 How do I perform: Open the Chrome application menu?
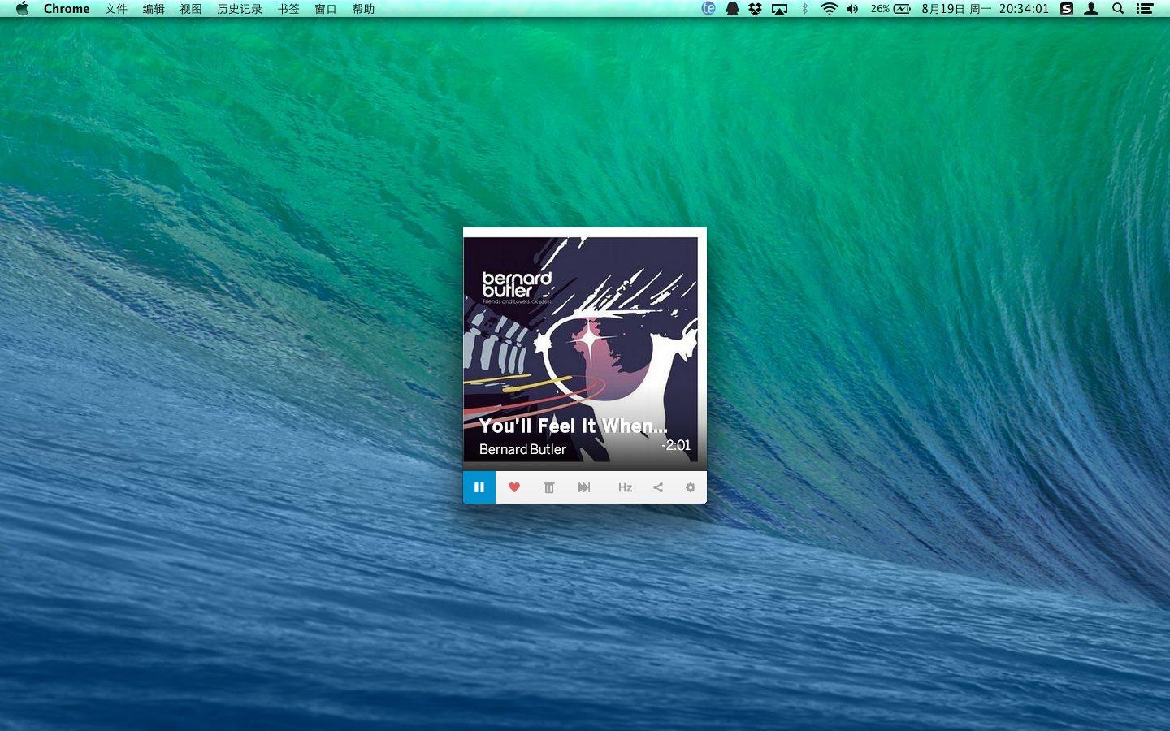coord(67,9)
